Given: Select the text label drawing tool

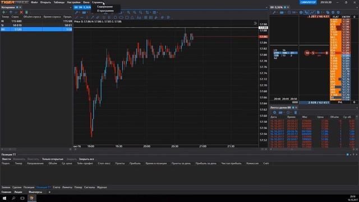Looking at the screenshot, I should (139, 17).
